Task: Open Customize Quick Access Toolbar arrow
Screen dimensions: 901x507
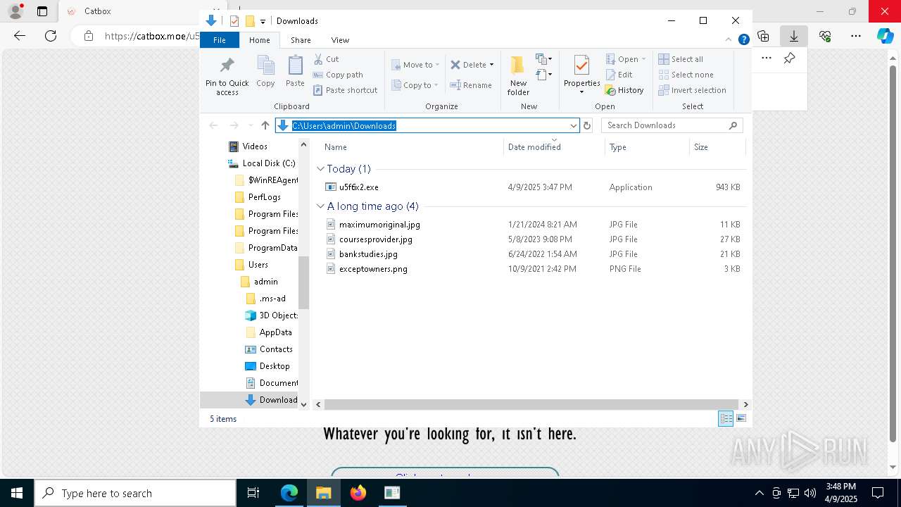Action: click(263, 21)
